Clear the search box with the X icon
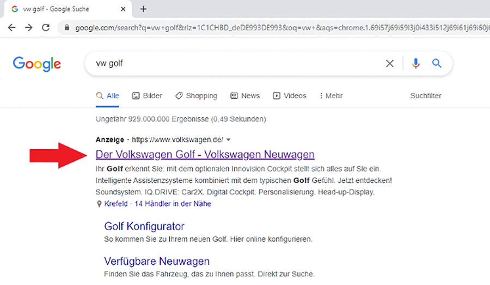490x285 pixels. click(390, 64)
